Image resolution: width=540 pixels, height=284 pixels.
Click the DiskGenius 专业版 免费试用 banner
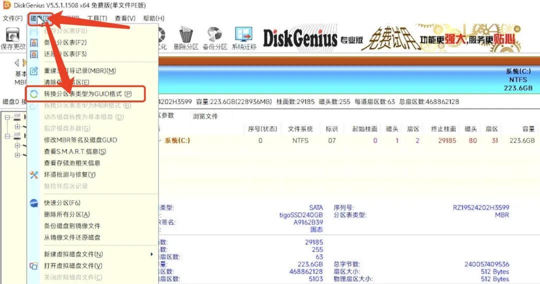(x=392, y=38)
